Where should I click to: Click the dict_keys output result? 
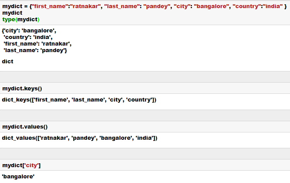point(79,100)
